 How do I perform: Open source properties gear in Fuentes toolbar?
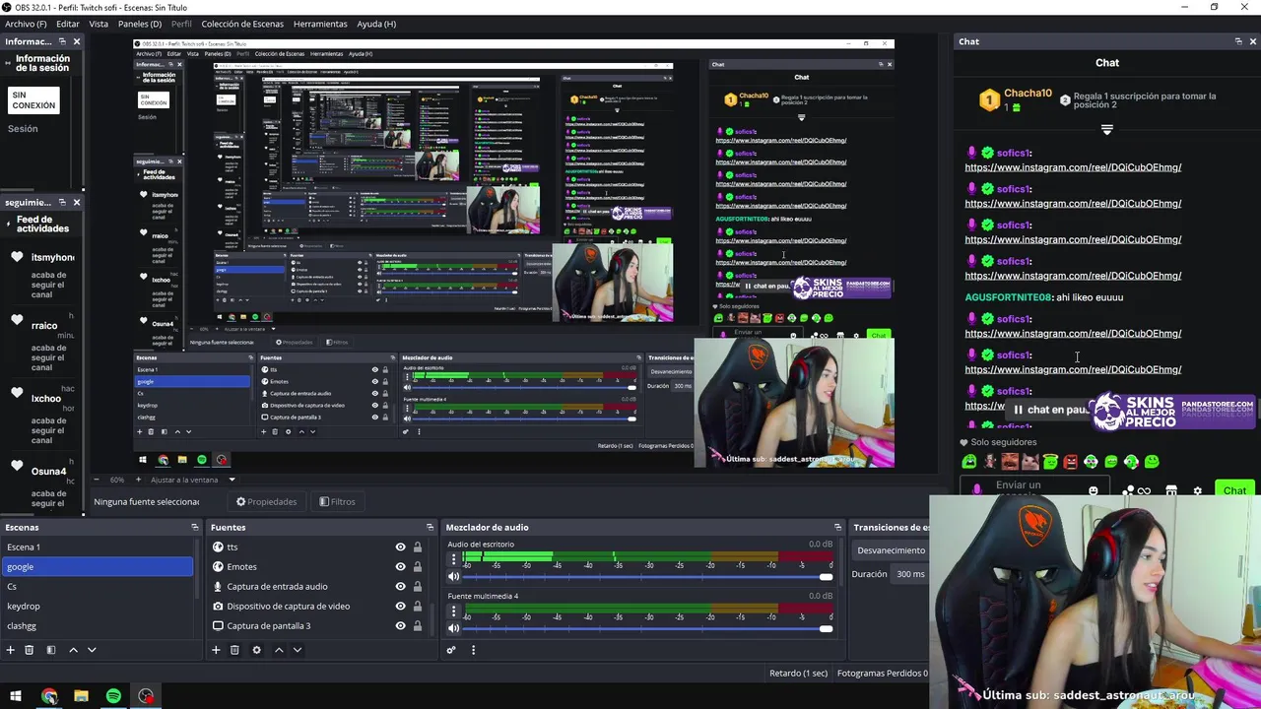(256, 650)
